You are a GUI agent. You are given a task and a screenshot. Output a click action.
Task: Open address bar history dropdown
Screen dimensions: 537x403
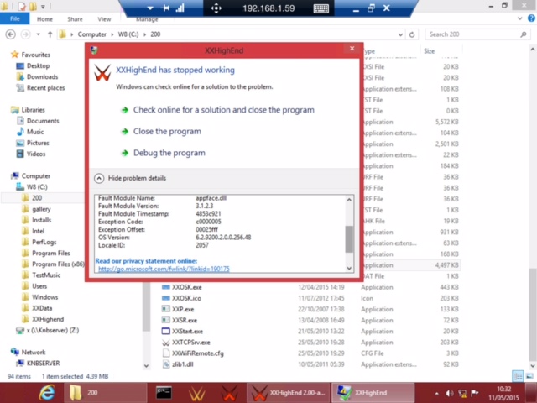tap(400, 34)
